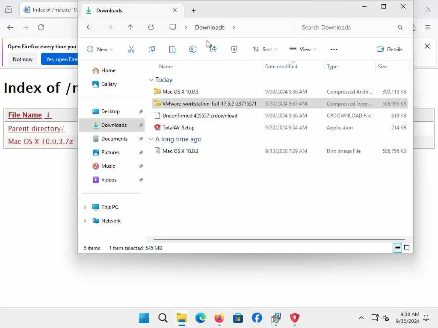Click the Share icon in toolbar
The height and width of the screenshot is (328, 438).
213,50
